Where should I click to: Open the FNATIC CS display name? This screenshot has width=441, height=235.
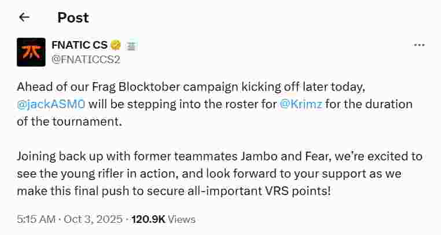coord(80,45)
